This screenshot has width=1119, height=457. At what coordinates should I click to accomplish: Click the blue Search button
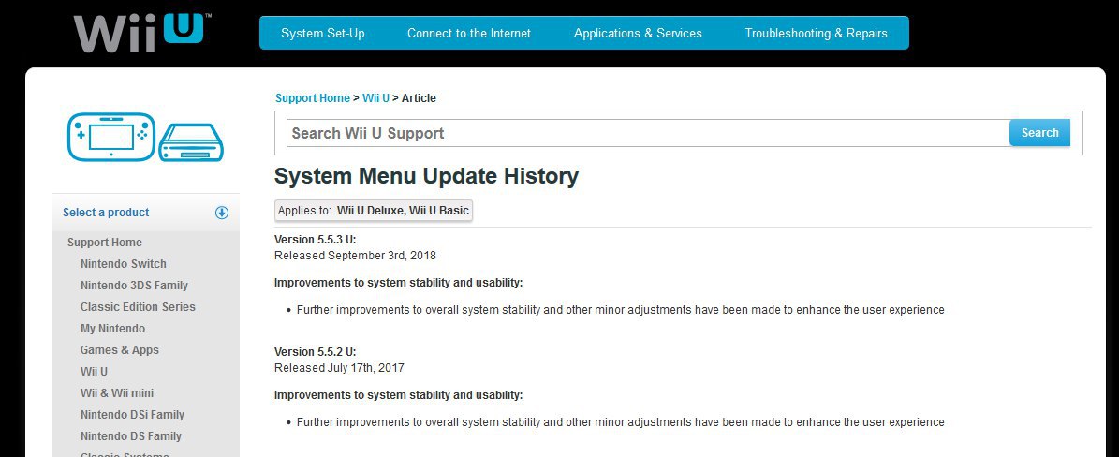[x=1039, y=133]
